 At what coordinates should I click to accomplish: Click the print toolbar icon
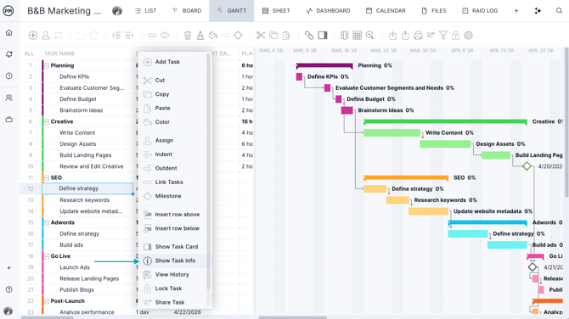[418, 35]
